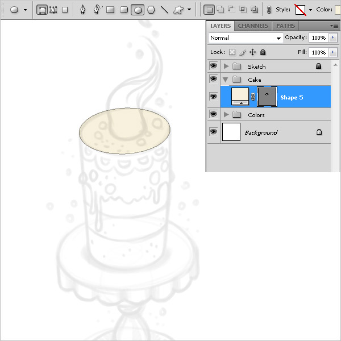Viewport: 341px width, 341px height.
Task: Click the Background layer thumbnail
Action: pyautogui.click(x=231, y=132)
